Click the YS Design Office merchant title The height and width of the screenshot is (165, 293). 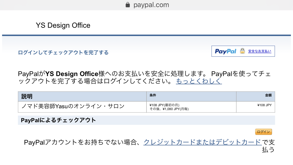[x=63, y=25]
